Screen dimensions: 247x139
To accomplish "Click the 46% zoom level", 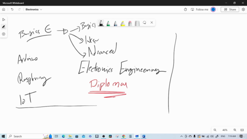I will (225, 130).
